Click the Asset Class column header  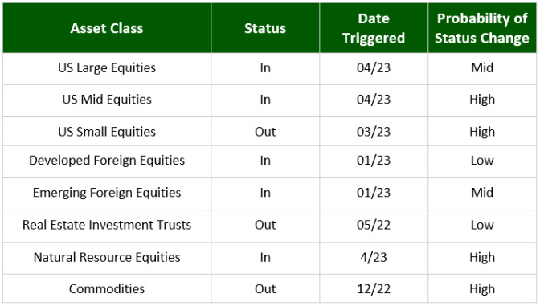pyautogui.click(x=107, y=28)
